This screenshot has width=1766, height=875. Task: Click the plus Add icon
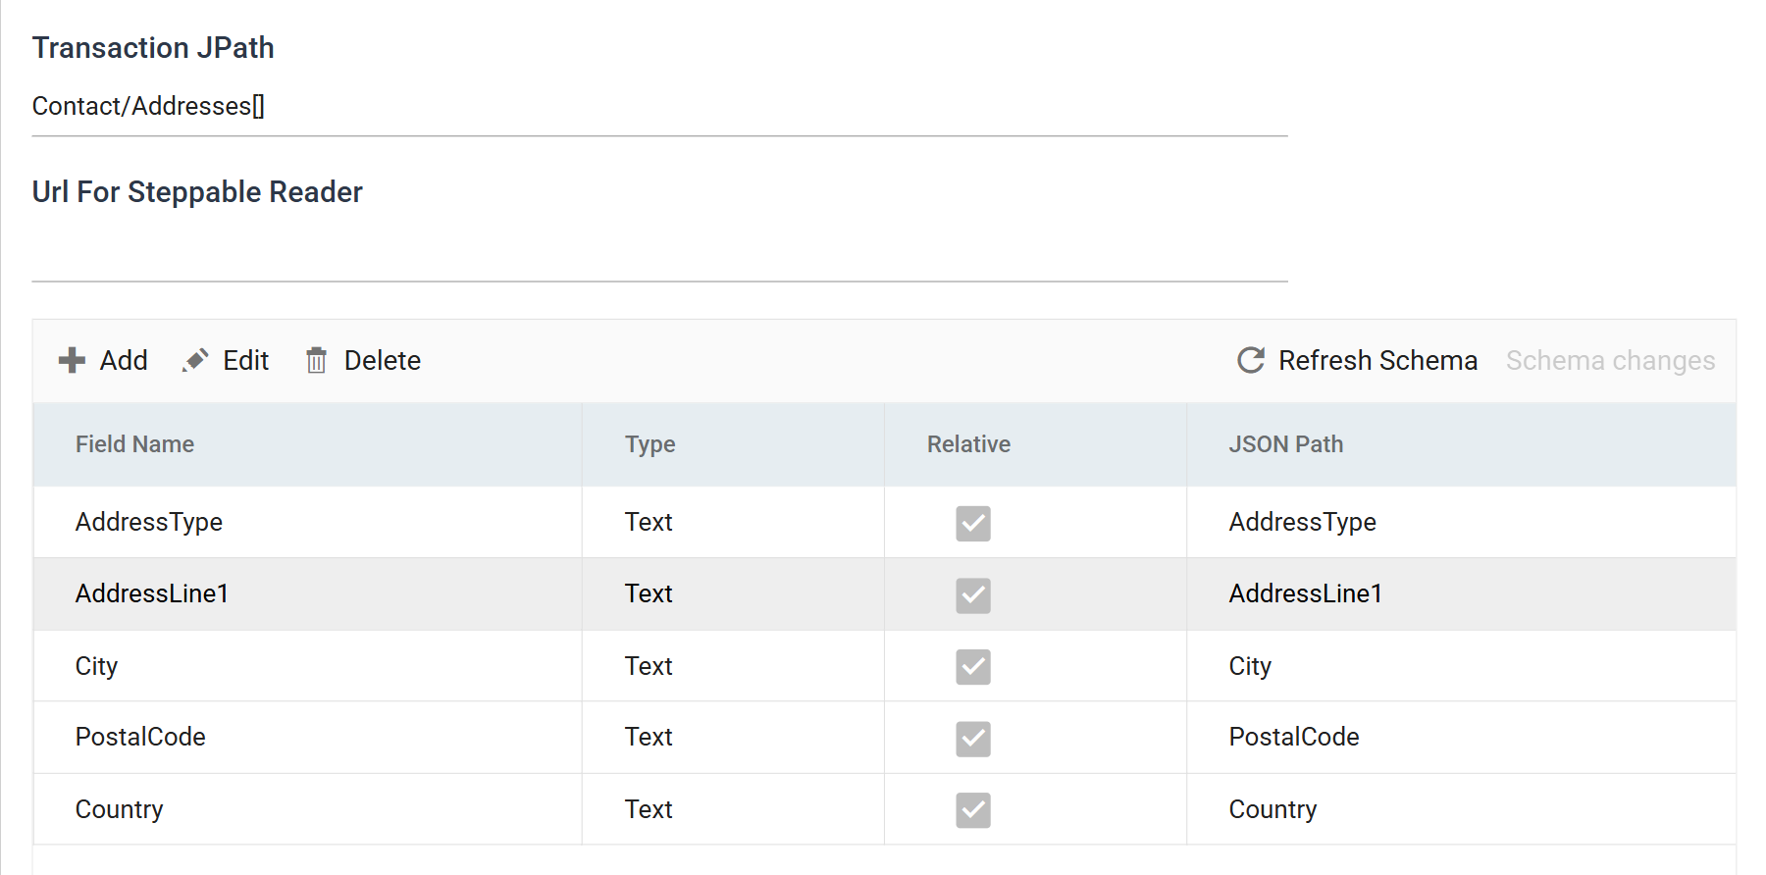pos(72,360)
